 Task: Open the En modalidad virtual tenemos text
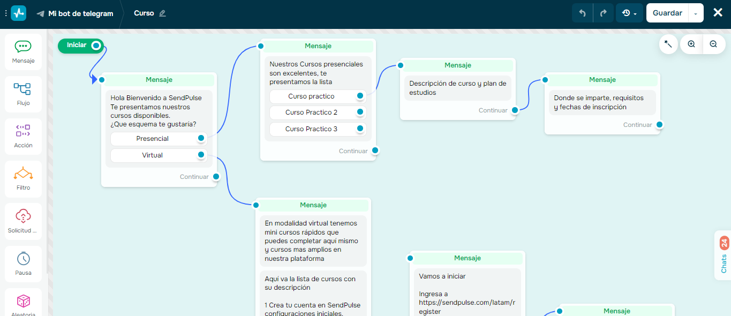(311, 241)
